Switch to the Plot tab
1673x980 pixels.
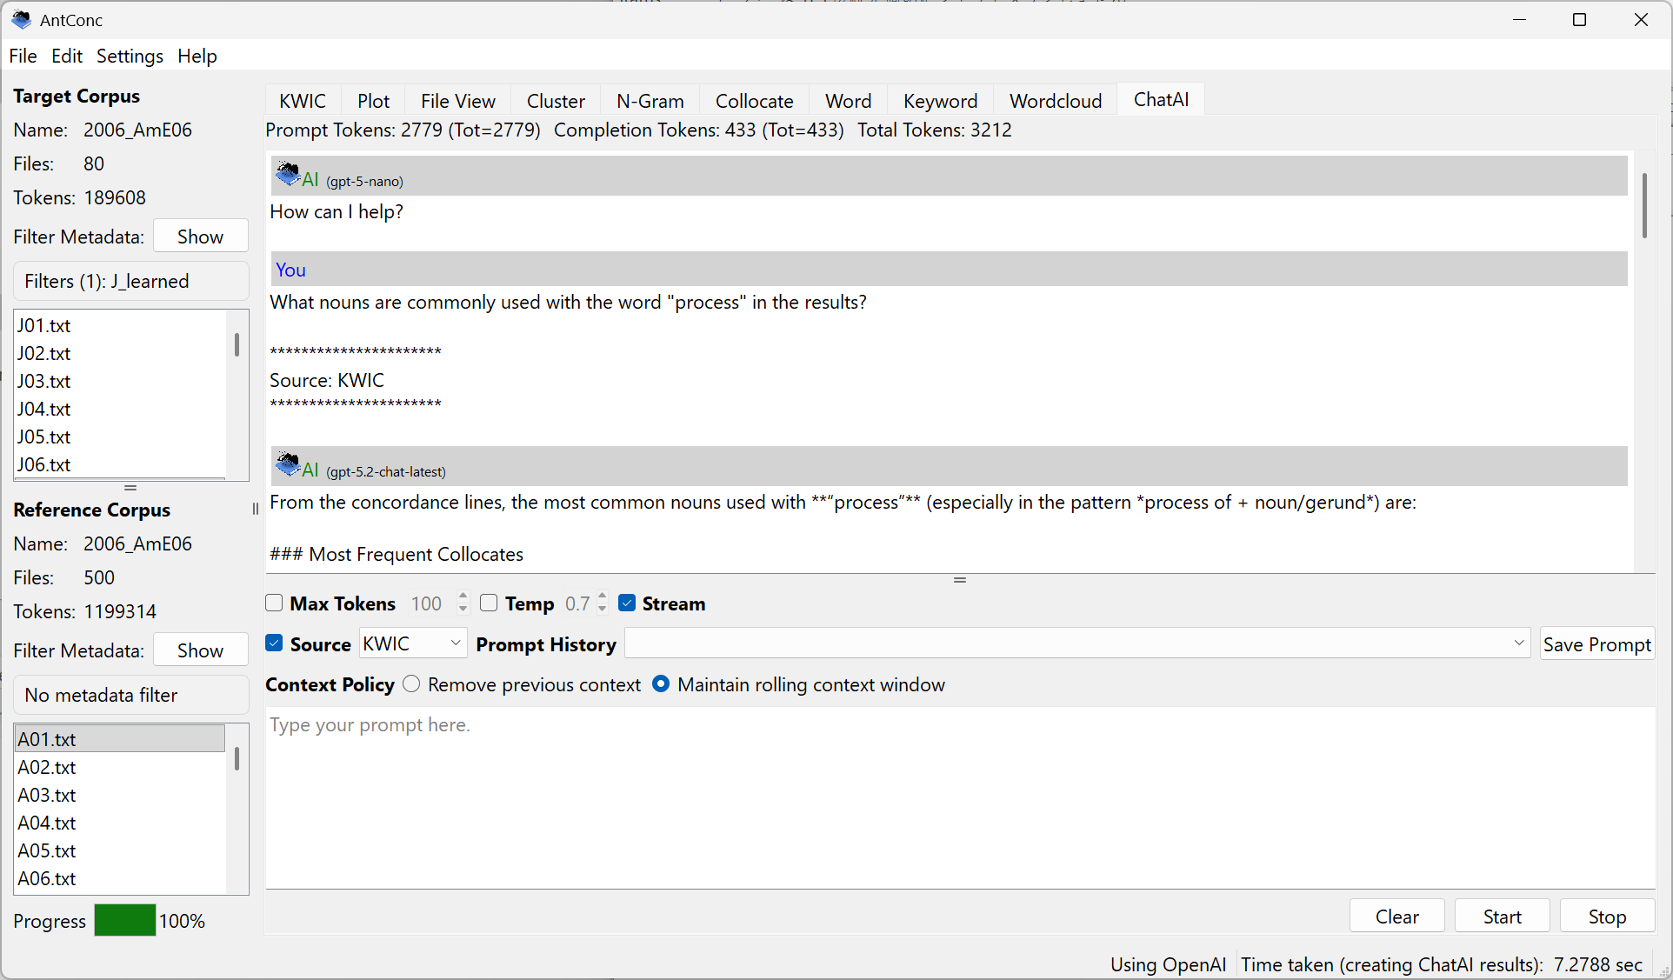(374, 101)
